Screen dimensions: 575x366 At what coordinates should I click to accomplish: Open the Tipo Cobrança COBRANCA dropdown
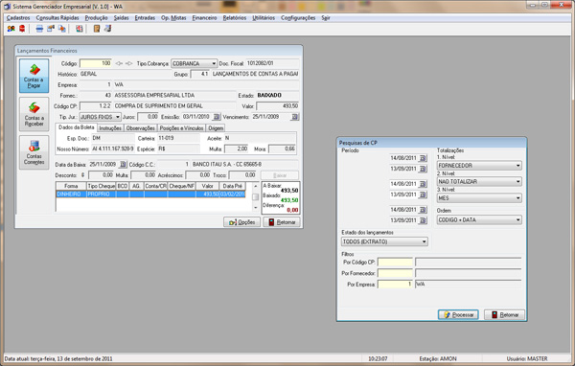[195, 64]
